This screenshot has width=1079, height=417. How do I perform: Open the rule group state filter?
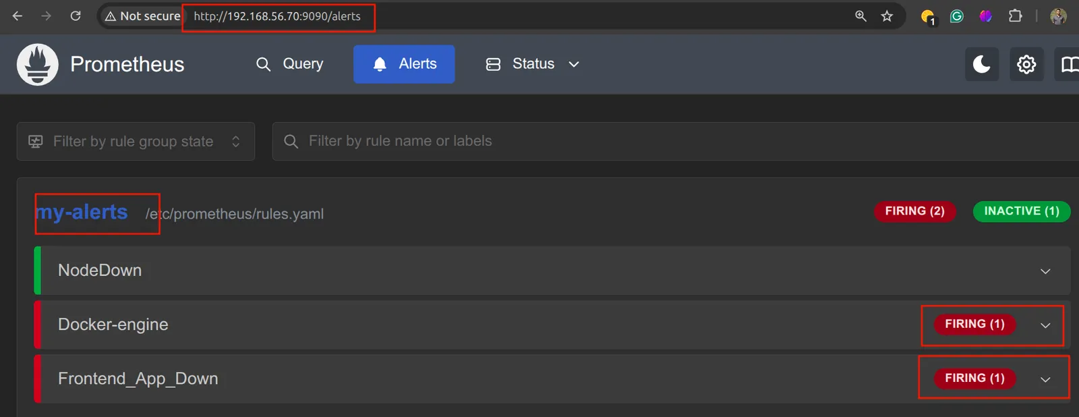(136, 141)
